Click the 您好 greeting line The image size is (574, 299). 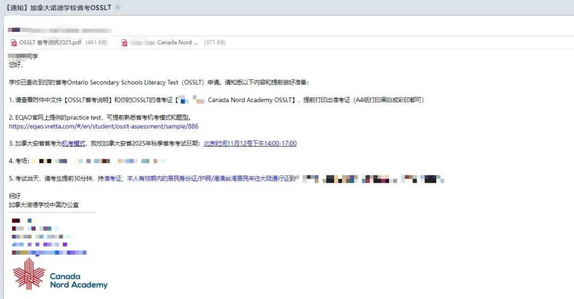(16, 65)
